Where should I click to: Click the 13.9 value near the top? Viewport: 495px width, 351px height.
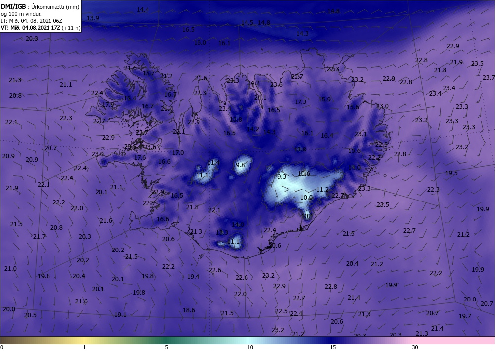[93, 18]
